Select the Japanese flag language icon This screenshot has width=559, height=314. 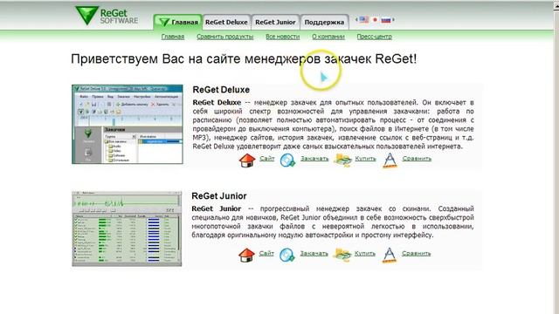click(x=375, y=20)
